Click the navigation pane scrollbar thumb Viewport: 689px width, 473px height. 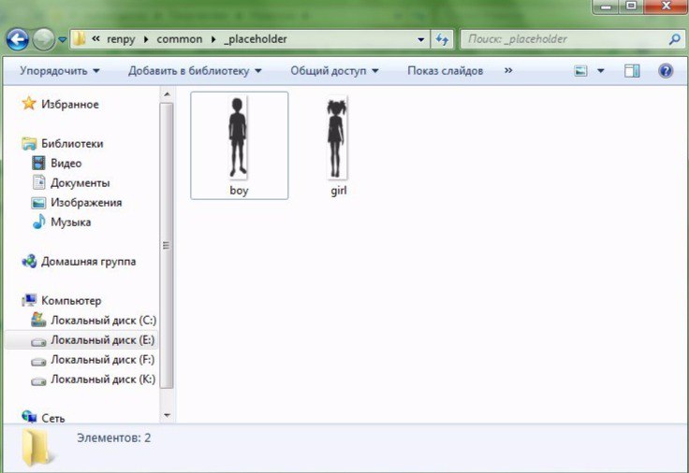(x=167, y=246)
